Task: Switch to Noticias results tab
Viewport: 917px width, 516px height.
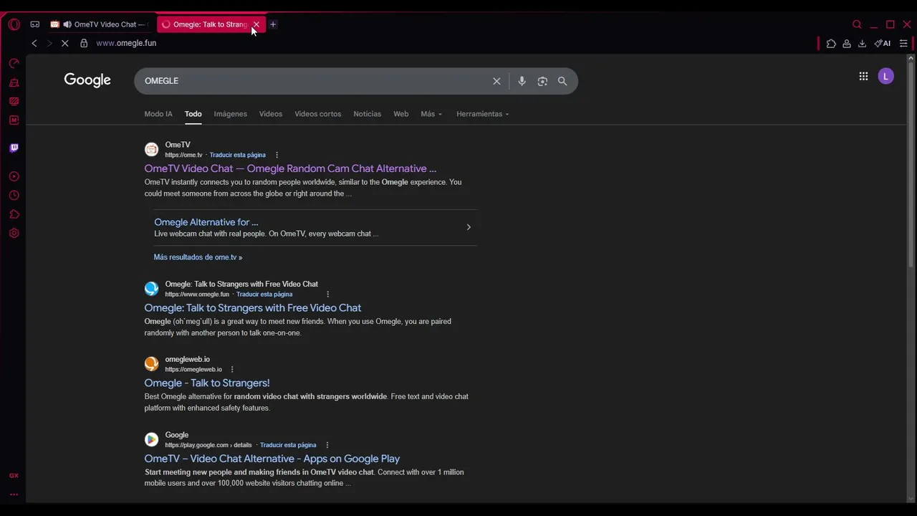Action: [x=367, y=114]
